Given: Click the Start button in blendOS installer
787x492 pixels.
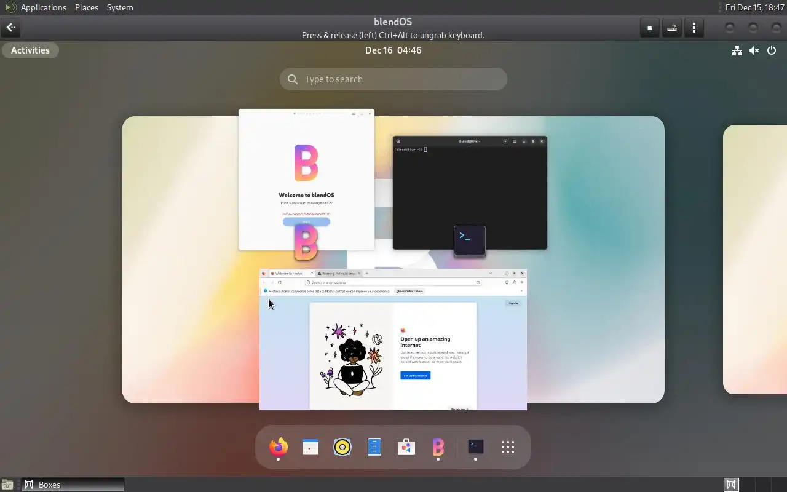Looking at the screenshot, I should click(x=306, y=222).
